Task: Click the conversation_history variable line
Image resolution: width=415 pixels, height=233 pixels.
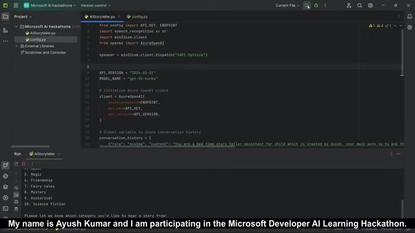Action: [125, 138]
